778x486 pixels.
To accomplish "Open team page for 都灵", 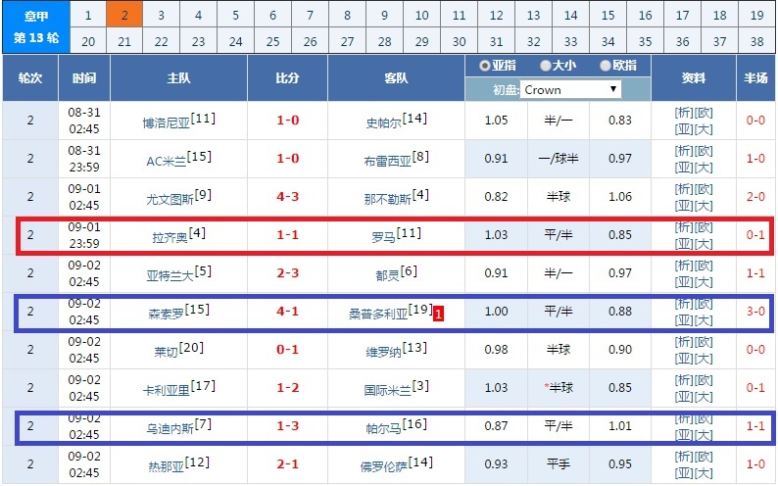I will click(x=387, y=275).
